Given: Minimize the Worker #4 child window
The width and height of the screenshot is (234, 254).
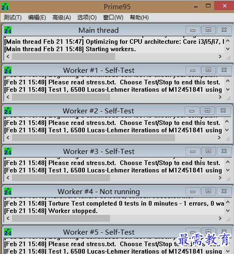Looking at the screenshot, I should coord(193,191).
